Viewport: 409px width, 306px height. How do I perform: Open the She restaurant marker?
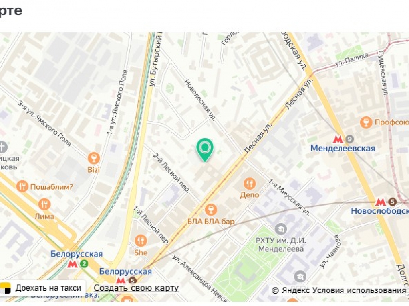141,241
